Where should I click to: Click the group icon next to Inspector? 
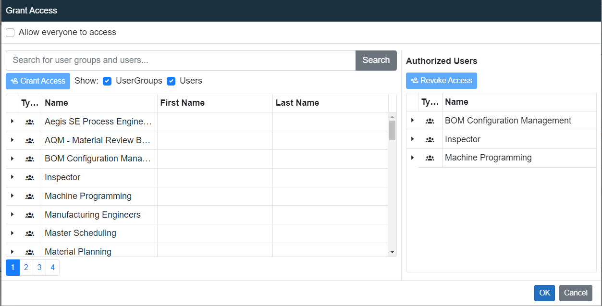point(29,177)
